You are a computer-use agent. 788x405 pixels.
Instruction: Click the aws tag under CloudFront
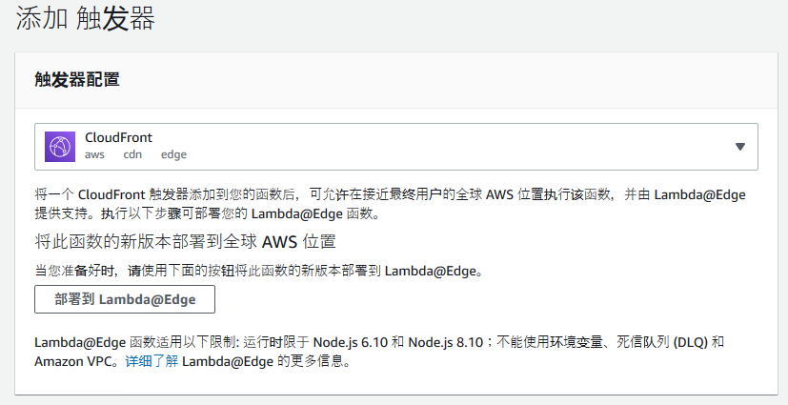tap(94, 154)
